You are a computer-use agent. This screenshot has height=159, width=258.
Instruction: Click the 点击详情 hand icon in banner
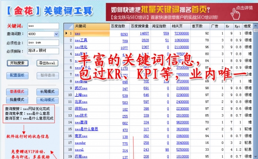coord(235,14)
